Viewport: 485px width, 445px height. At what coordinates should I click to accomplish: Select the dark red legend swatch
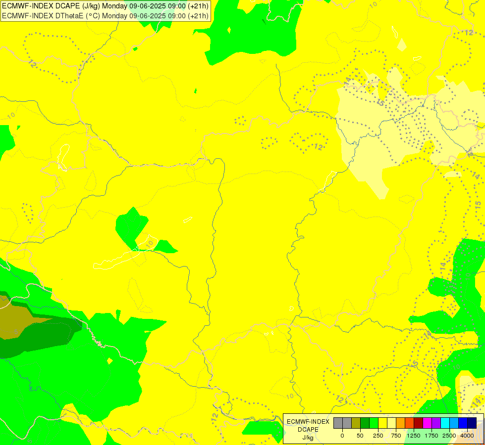[x=419, y=423]
